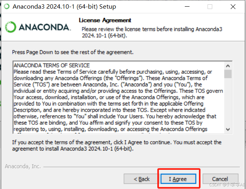Minimize the Anaconda3 Setup window
This screenshot has width=246, height=189.
click(187, 7)
